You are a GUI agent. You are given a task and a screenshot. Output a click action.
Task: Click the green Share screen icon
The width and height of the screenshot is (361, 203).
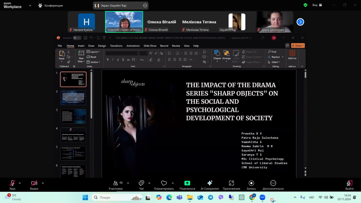click(187, 183)
